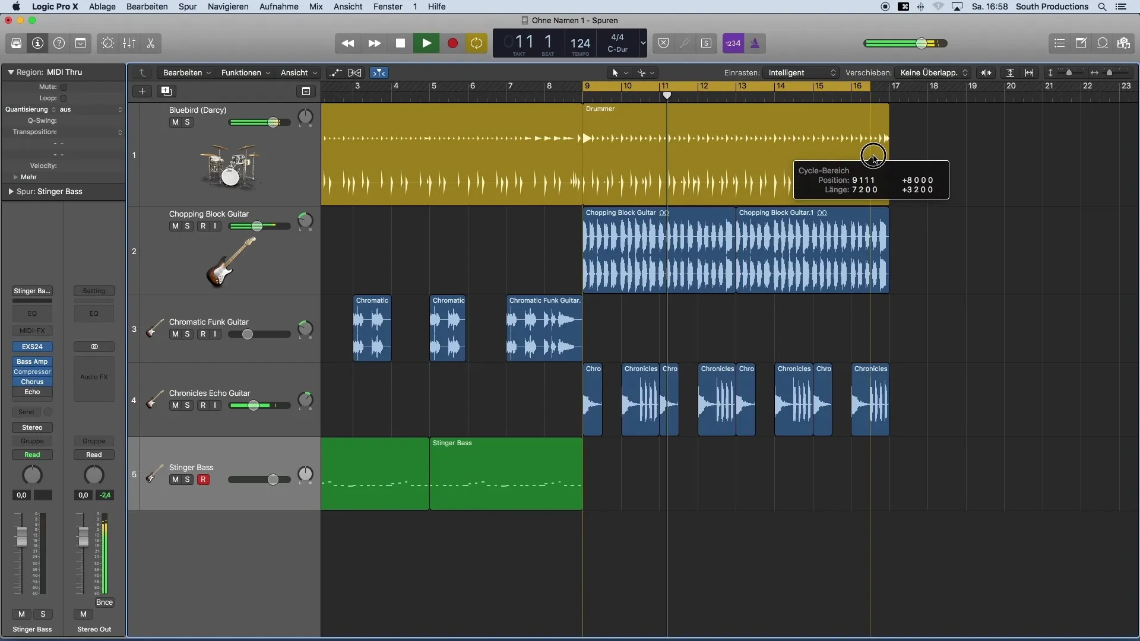Open the Navigieren menu
The height and width of the screenshot is (641, 1140).
(228, 7)
